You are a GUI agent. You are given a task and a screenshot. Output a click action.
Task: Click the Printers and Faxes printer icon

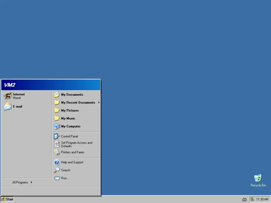click(x=57, y=152)
